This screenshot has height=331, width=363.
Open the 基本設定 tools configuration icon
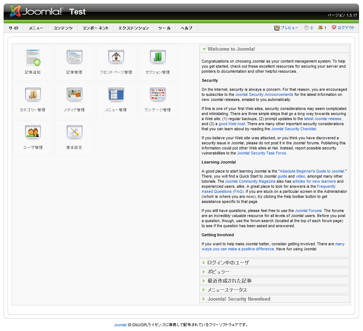74,132
